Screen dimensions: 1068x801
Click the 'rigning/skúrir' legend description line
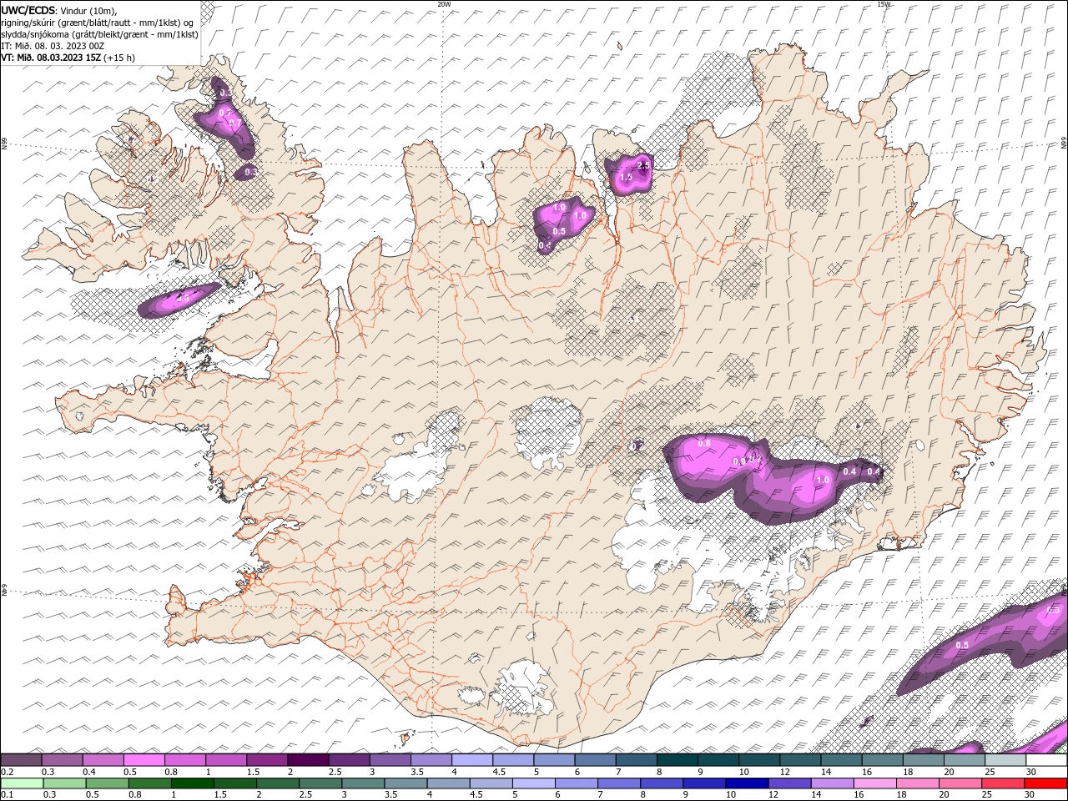pos(98,23)
